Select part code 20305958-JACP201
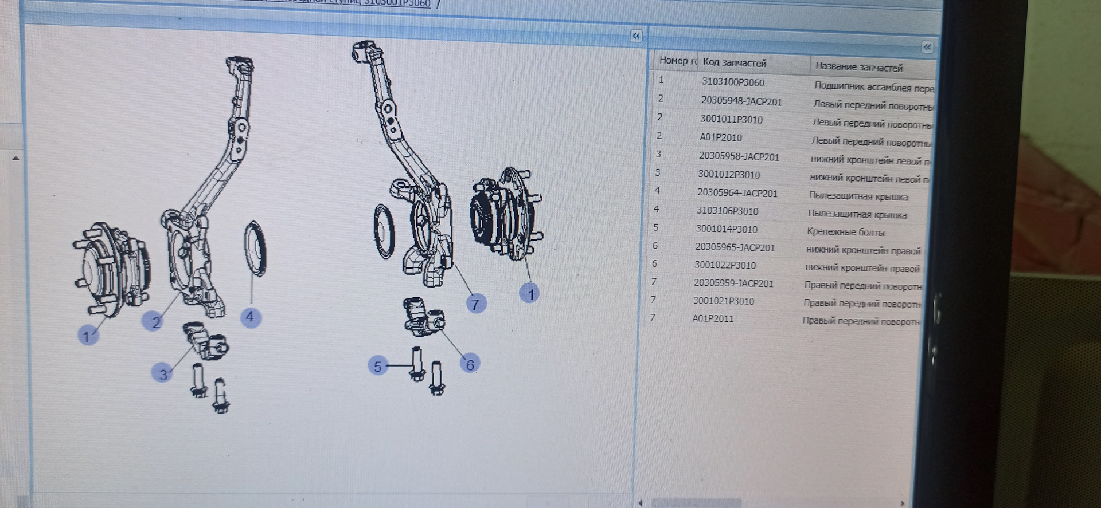Image resolution: width=1101 pixels, height=508 pixels. (x=739, y=156)
